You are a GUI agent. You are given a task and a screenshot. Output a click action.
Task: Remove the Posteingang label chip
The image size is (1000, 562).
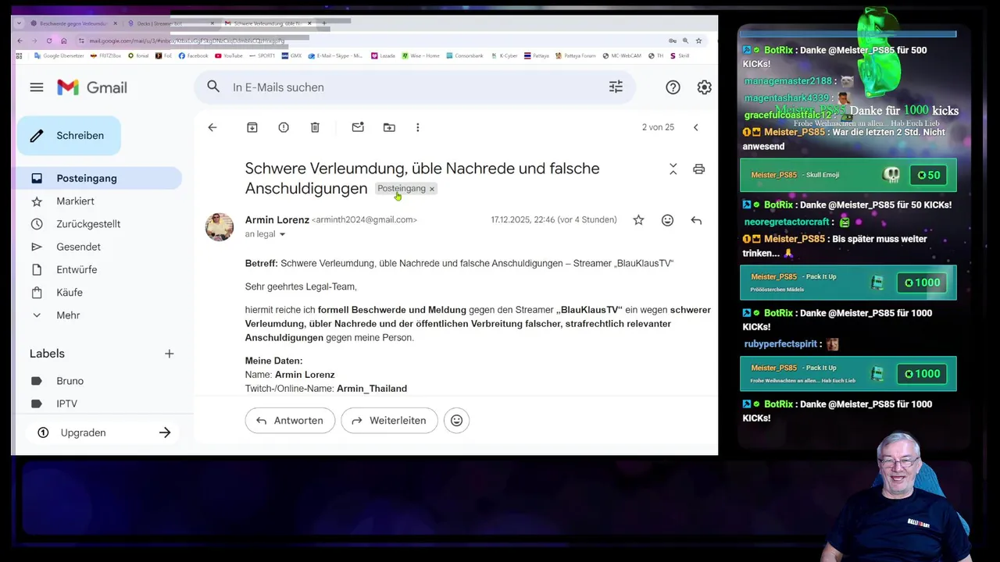pyautogui.click(x=431, y=189)
